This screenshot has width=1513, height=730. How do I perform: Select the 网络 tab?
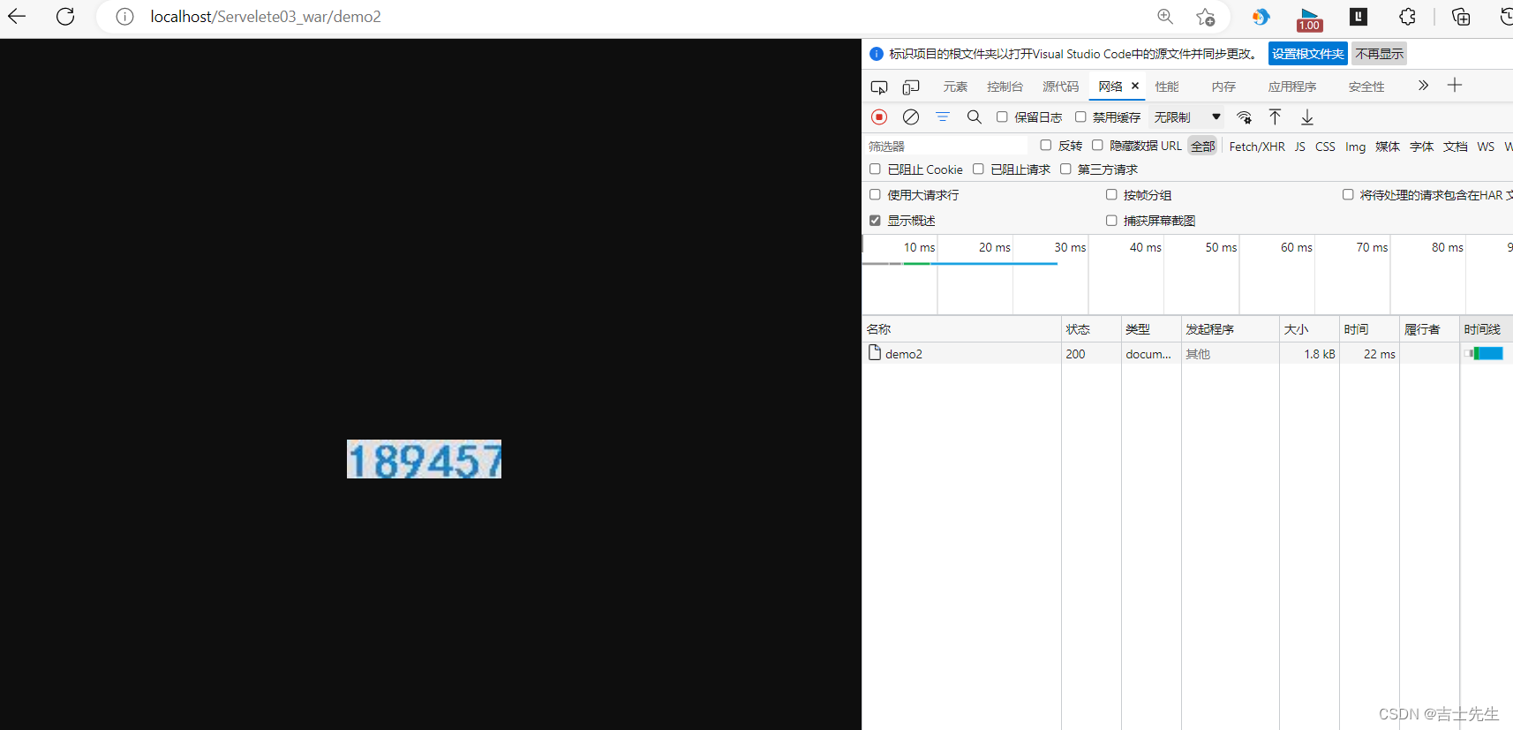(x=1110, y=86)
